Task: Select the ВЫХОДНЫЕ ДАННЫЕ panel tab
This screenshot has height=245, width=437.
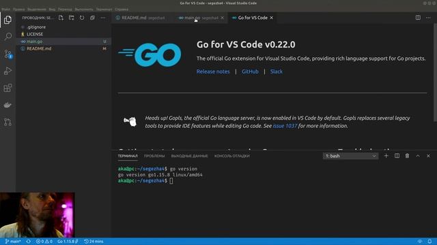Action: [x=190, y=156]
